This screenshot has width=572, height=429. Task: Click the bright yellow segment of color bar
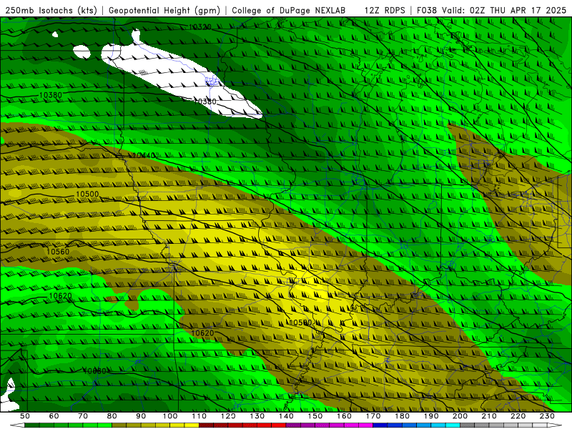(x=192, y=425)
